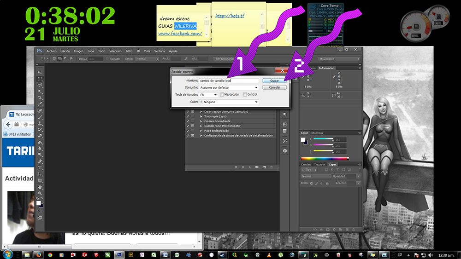Create new set folder in Actions panel

[257, 167]
